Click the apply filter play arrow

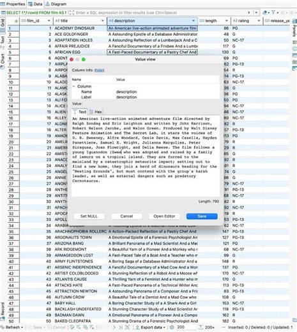249,13
